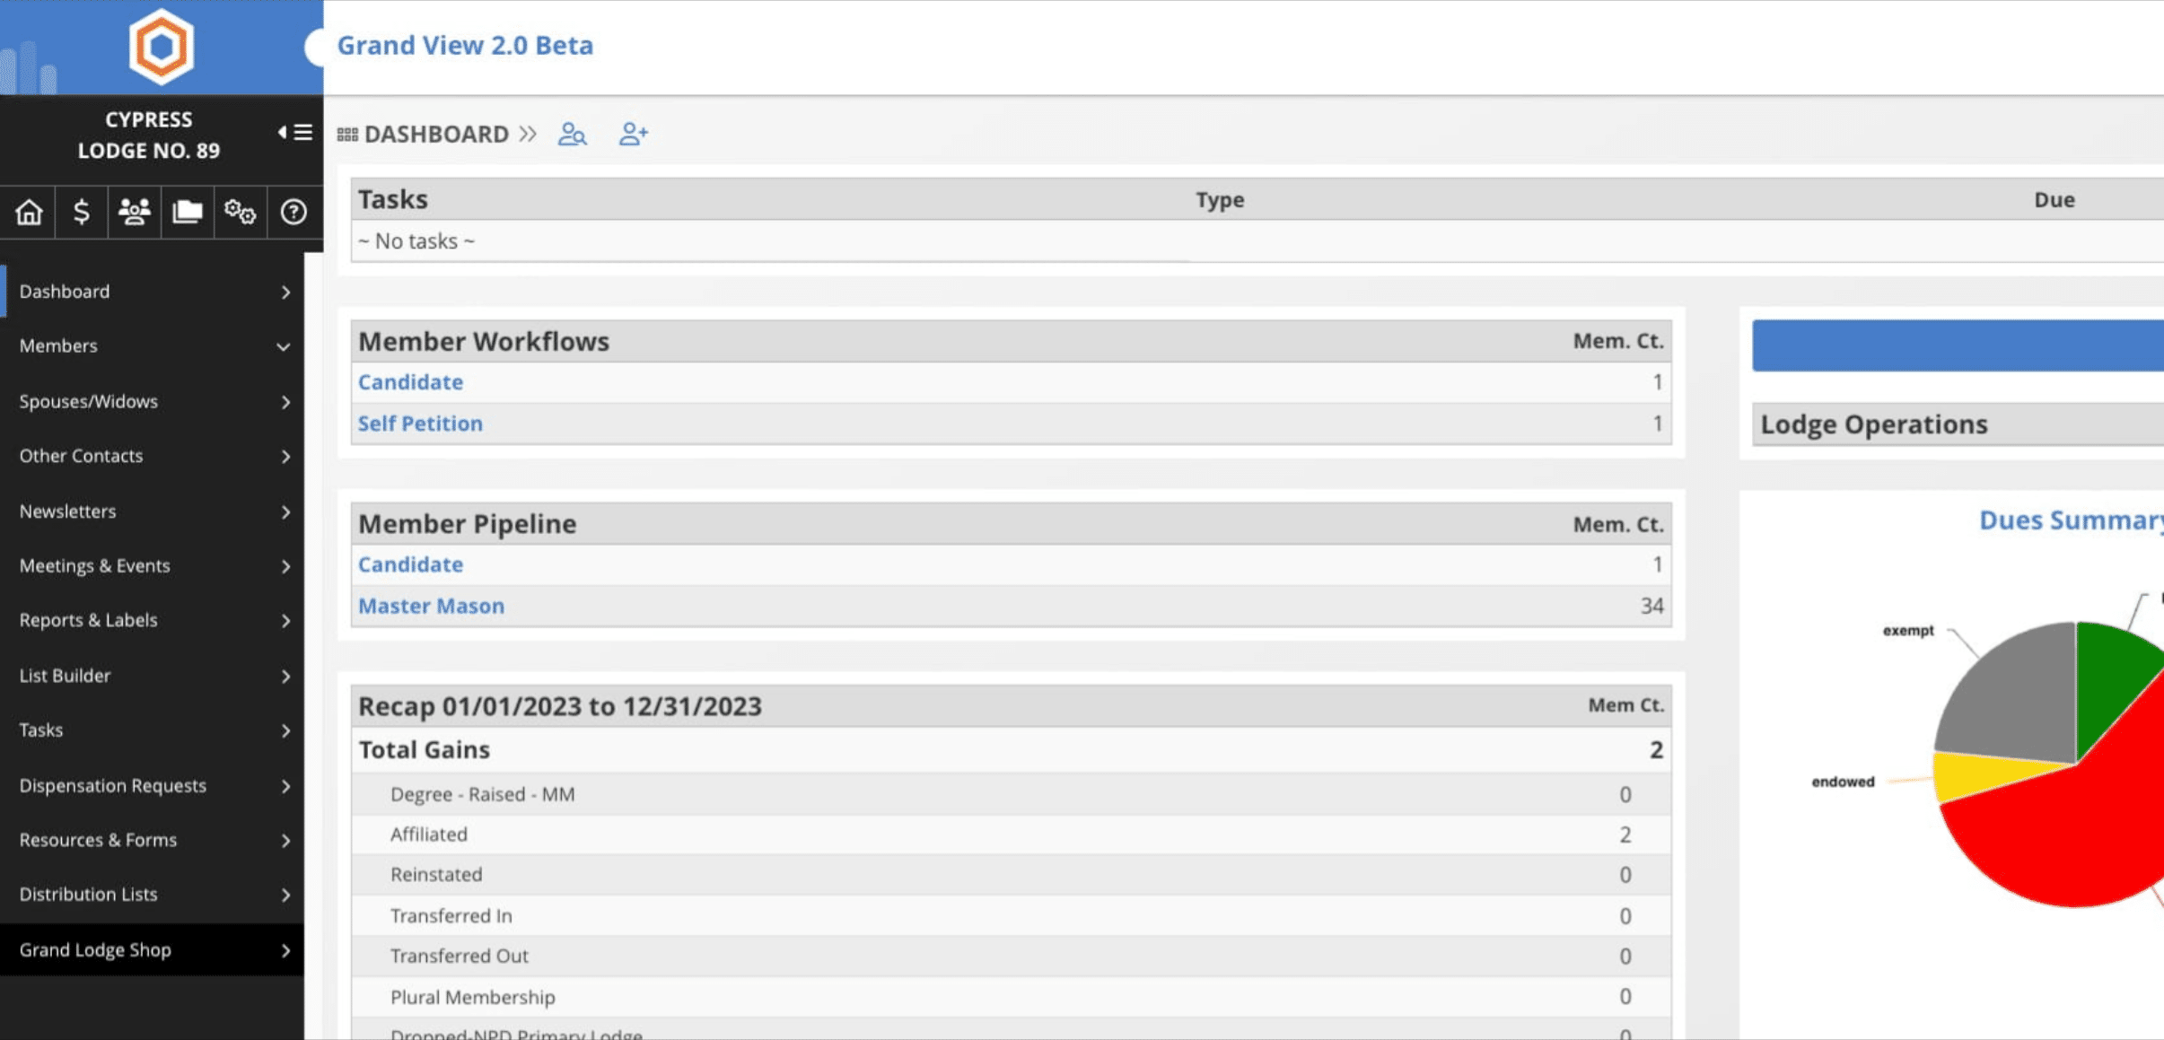
Task: Click the Transferred In recap row
Action: point(1011,916)
